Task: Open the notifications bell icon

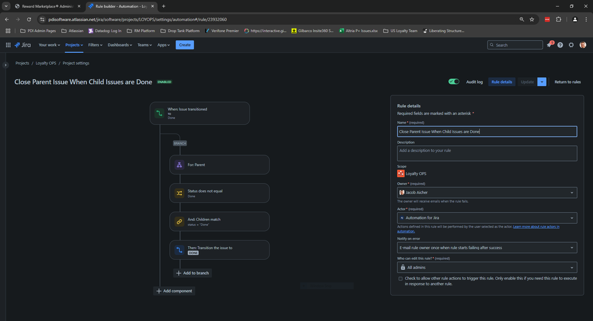Action: pos(549,45)
